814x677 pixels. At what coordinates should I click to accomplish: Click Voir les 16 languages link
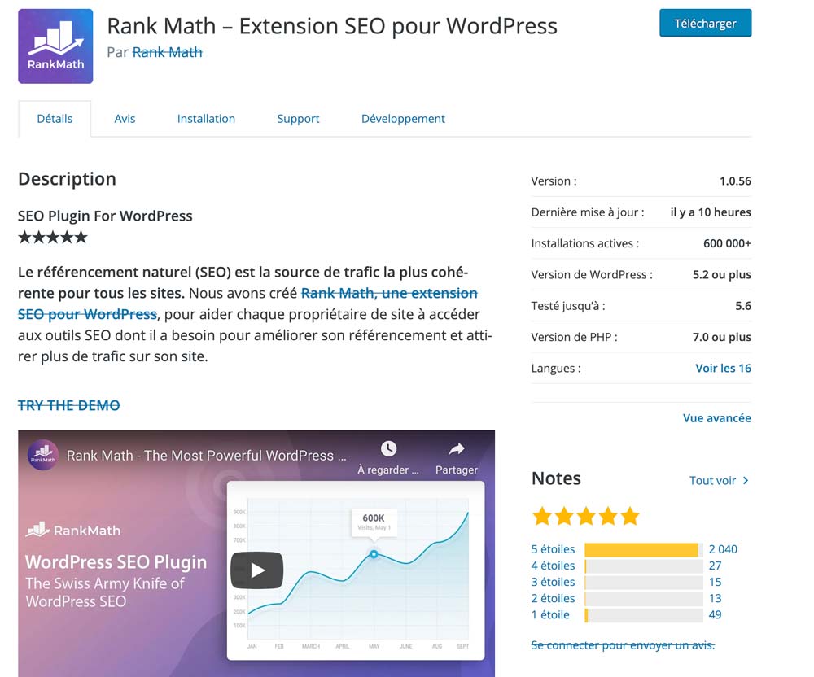723,369
